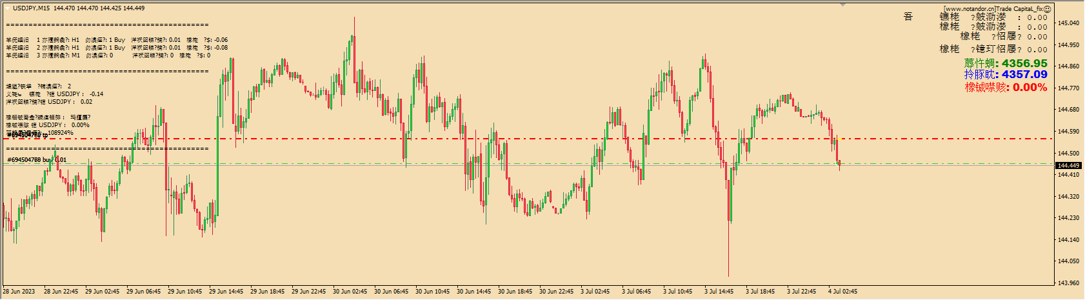Click the -0.06 profit value in row 1
This screenshot has width=1085, height=300.
tap(221, 40)
